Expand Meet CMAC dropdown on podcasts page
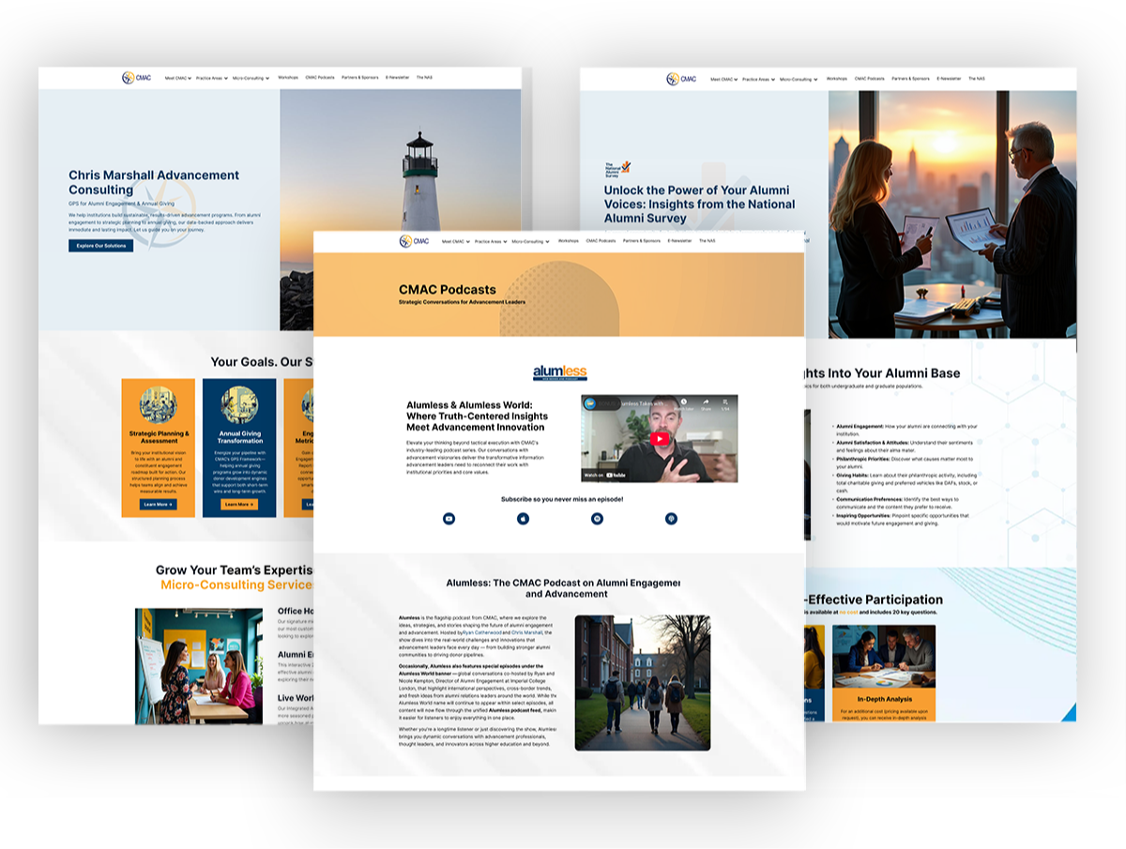This screenshot has width=1126, height=849. (456, 241)
